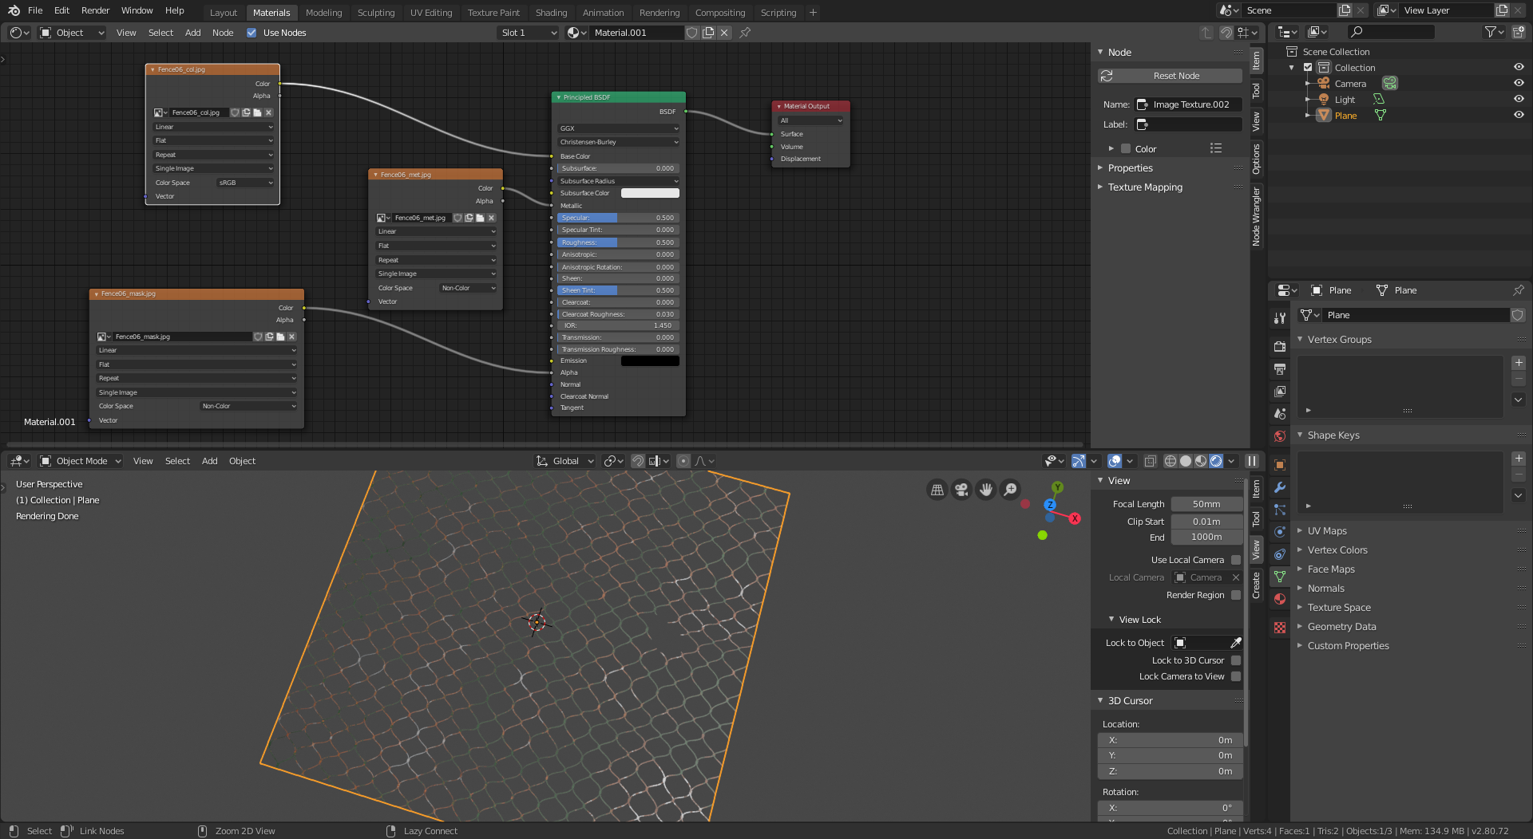Open the World properties tab
Screen dimensions: 1533x839
tap(1280, 436)
